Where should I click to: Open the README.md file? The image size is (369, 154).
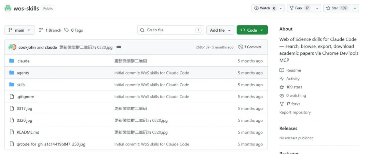[28, 132]
